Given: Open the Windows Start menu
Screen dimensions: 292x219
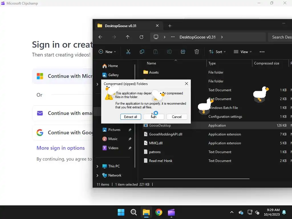Looking at the screenshot, I should (121, 212).
